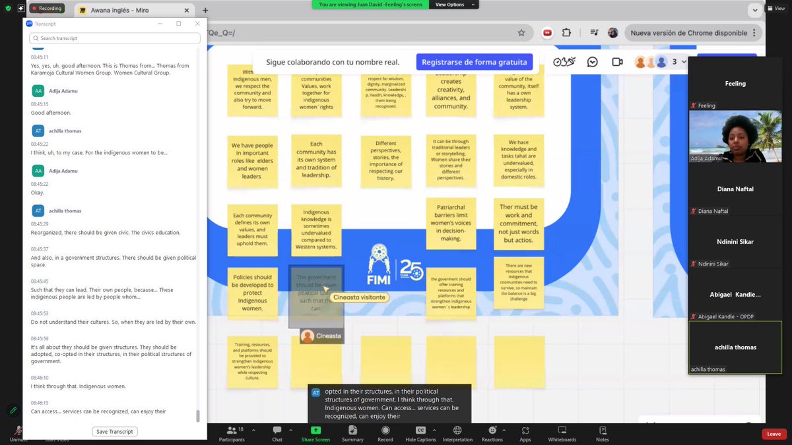Open the Notes tool
The width and height of the screenshot is (792, 445).
[x=602, y=430]
